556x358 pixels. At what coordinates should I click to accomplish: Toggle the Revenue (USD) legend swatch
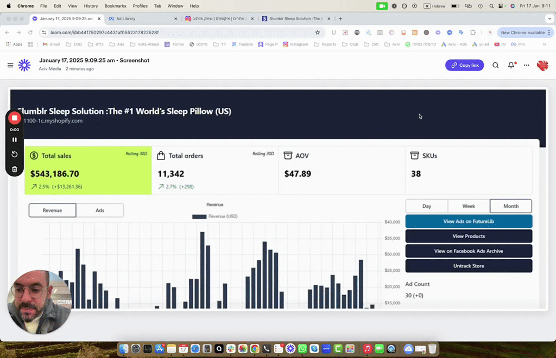[199, 216]
